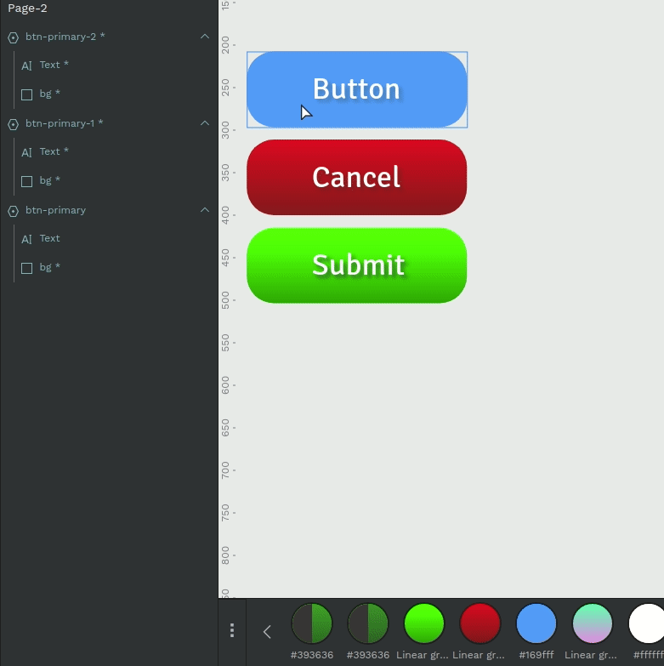
Task: Pick the blue #169fff color swatch
Action: pos(536,624)
